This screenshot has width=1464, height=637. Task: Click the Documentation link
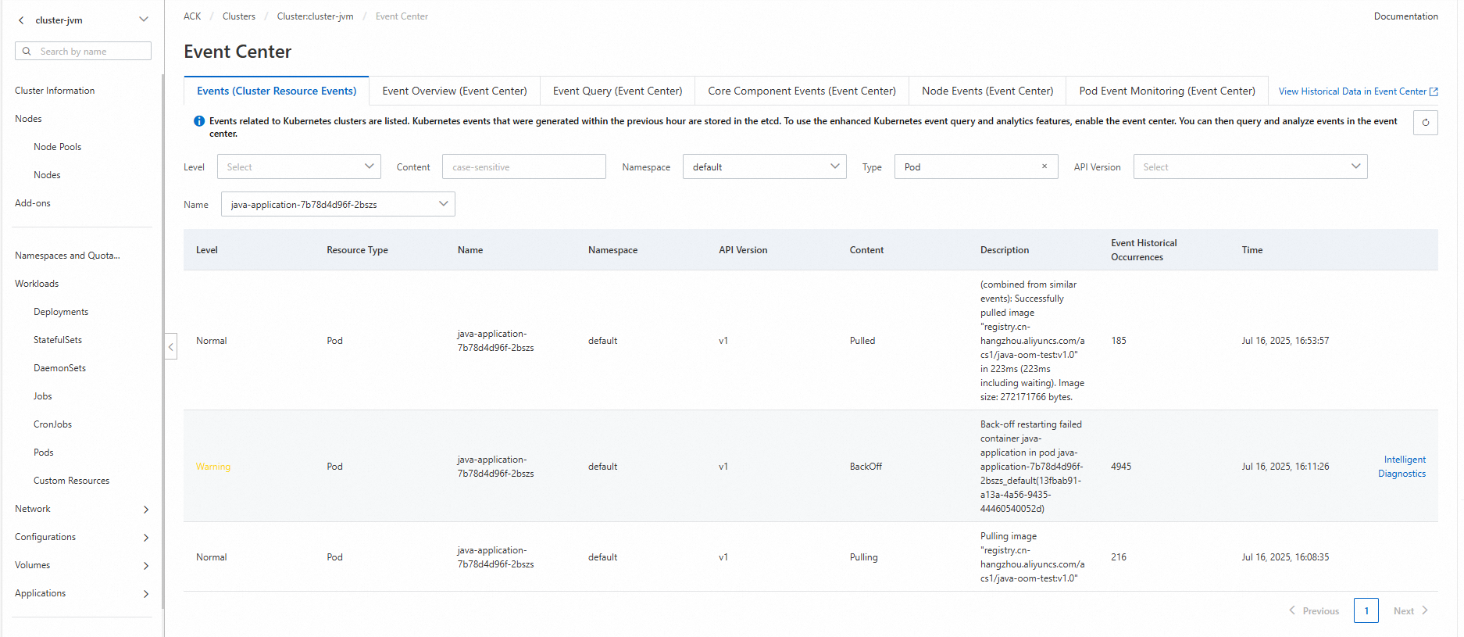coord(1405,16)
